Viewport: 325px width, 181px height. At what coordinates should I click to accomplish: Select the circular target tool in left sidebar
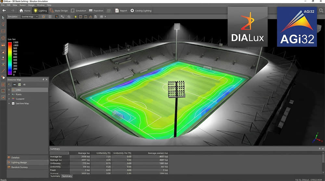3,38
